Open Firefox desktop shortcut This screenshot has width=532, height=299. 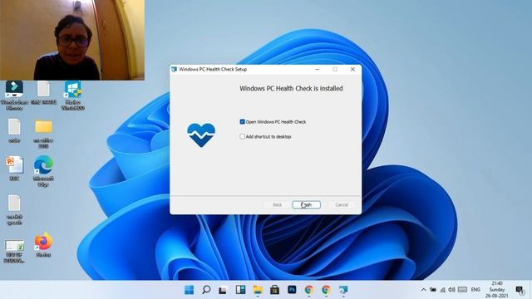43,245
